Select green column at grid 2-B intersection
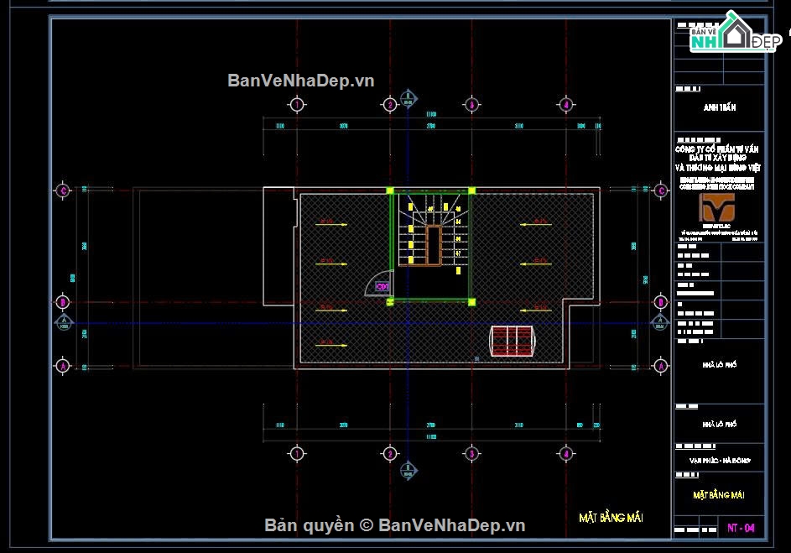The width and height of the screenshot is (791, 553). (x=390, y=302)
